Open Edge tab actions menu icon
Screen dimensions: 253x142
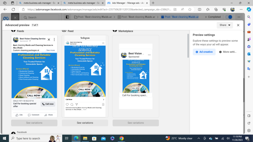pyautogui.click(x=13, y=3)
